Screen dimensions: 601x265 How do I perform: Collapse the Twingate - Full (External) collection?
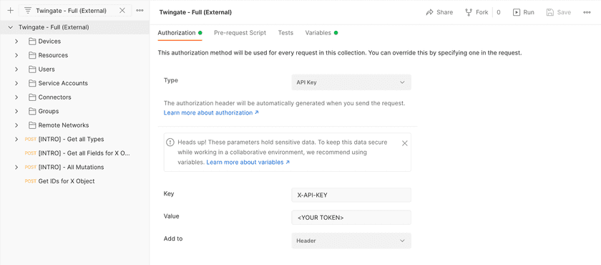coord(11,27)
